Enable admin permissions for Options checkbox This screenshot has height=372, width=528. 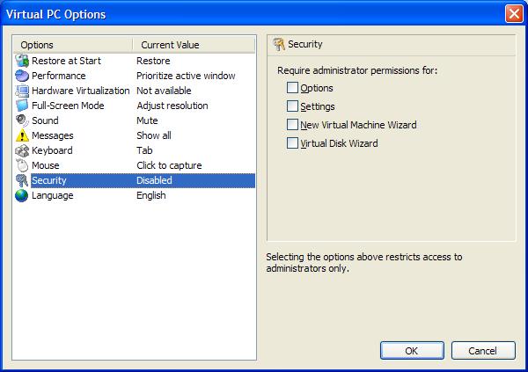tap(292, 88)
